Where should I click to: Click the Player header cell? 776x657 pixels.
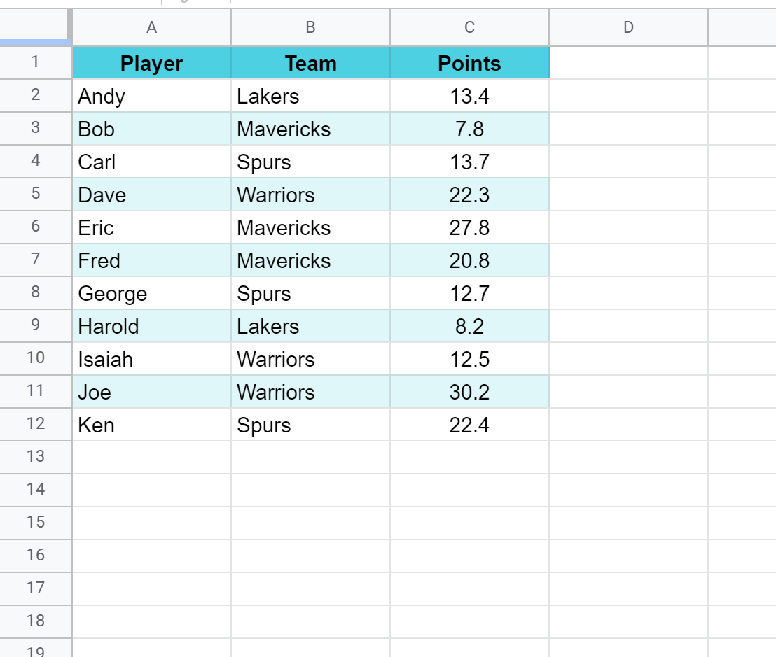click(x=151, y=63)
